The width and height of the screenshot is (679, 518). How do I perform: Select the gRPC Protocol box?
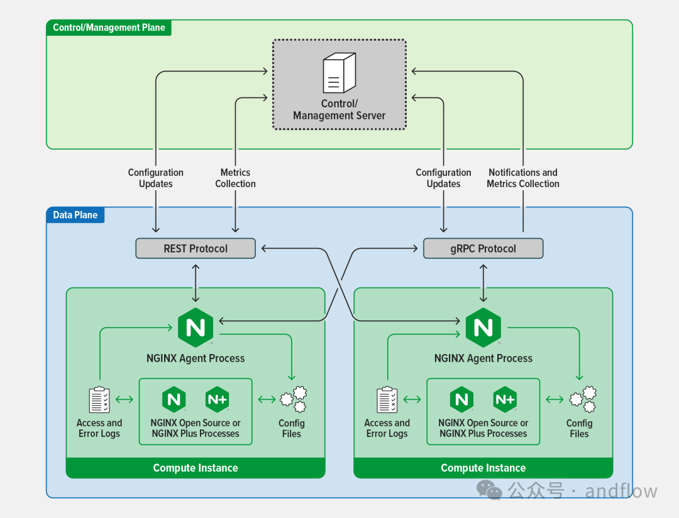pos(483,249)
